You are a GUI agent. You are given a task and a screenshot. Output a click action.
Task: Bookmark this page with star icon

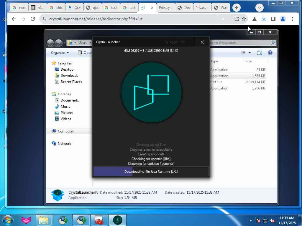[244, 19]
